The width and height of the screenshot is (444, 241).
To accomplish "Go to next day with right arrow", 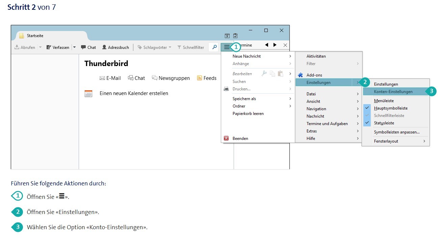I will click(x=275, y=45).
